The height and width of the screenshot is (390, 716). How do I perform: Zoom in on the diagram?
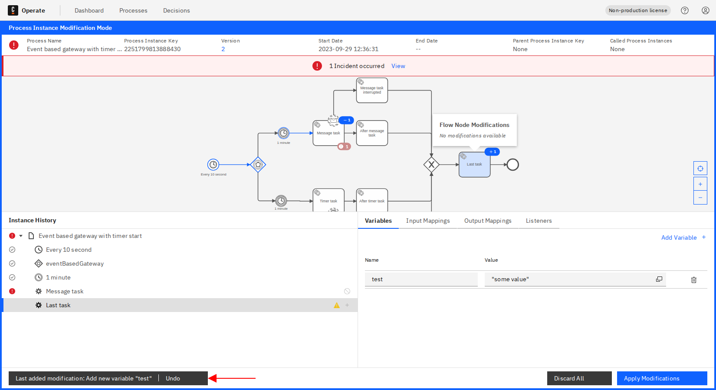tap(700, 184)
